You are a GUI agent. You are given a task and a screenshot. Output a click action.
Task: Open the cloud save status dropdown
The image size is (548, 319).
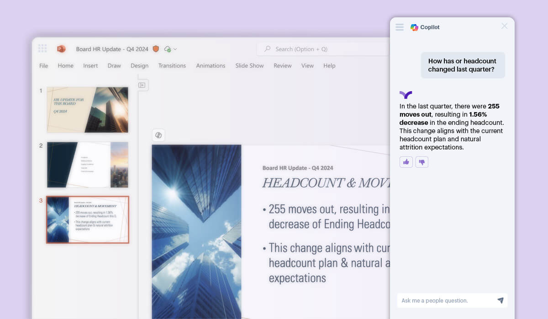[x=170, y=49]
